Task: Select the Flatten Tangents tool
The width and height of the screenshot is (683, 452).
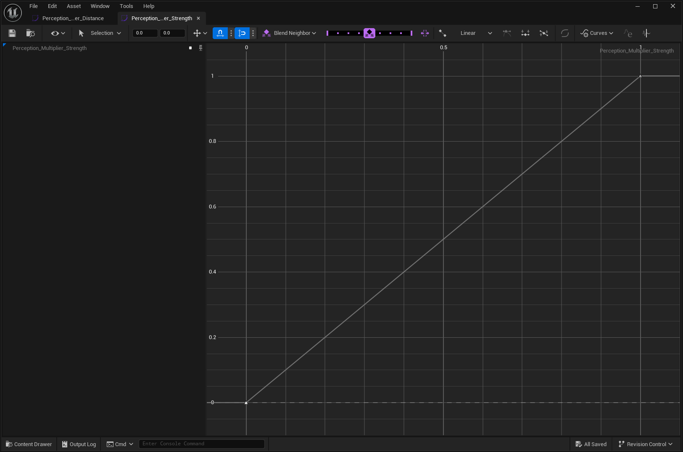Action: (x=525, y=33)
